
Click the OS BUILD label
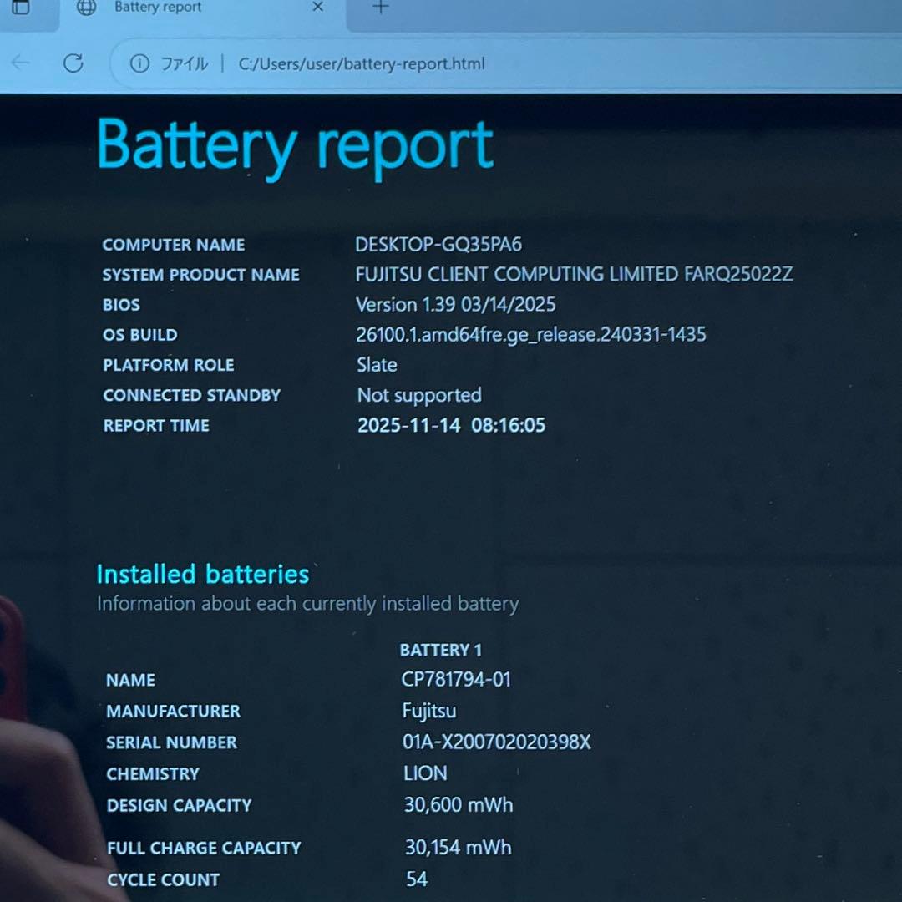coord(140,335)
